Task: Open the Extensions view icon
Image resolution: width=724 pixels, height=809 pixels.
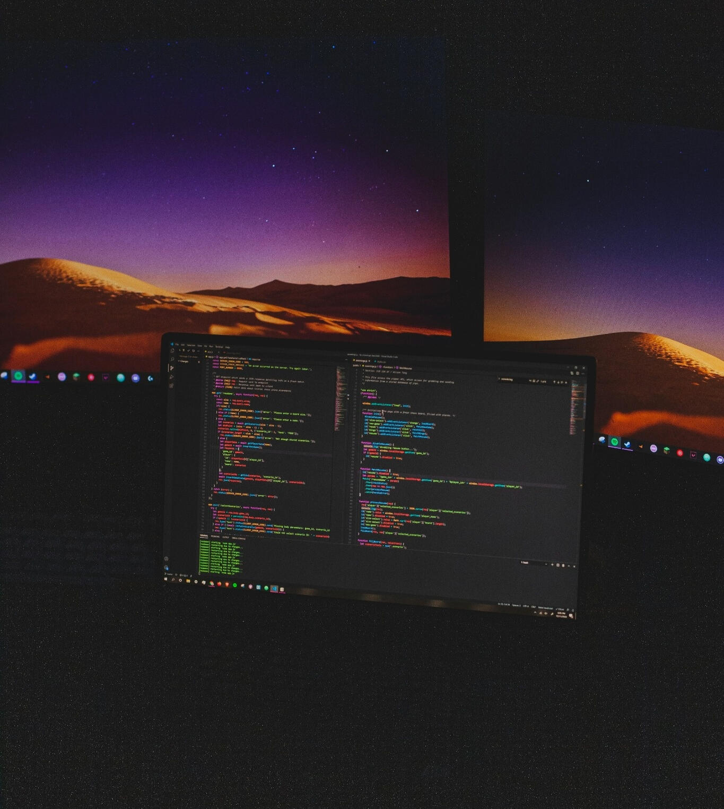Action: tap(171, 385)
